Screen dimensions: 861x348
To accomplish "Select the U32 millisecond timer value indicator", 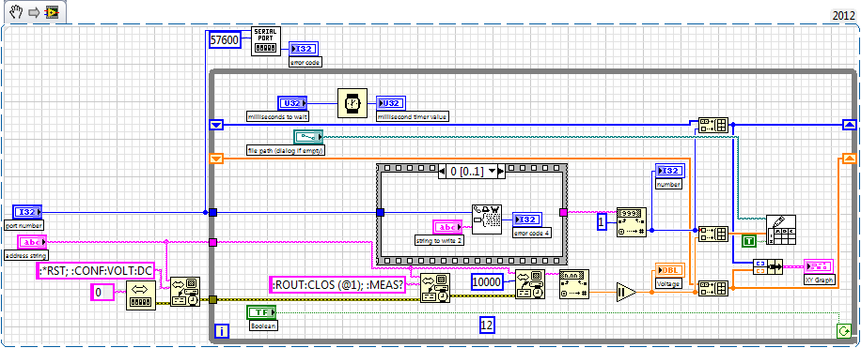I will tap(390, 102).
